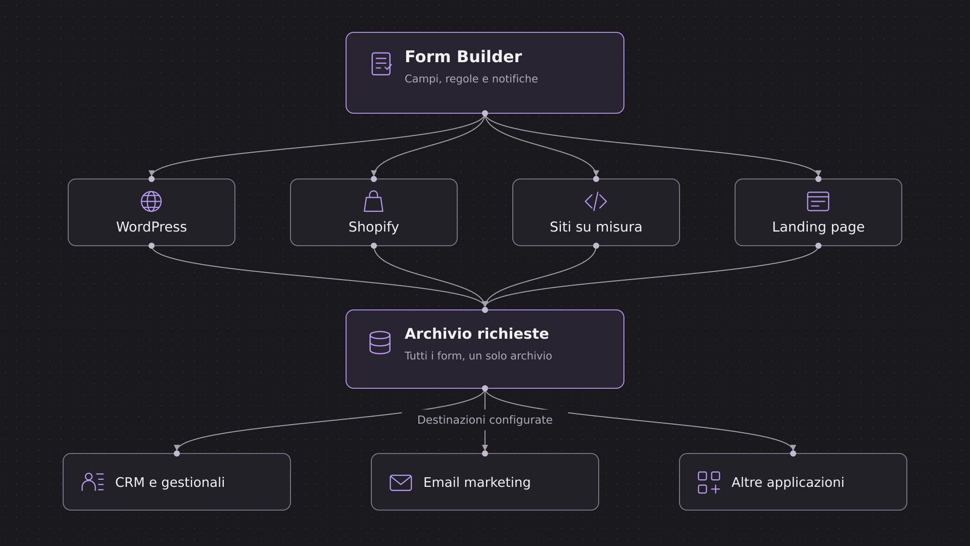
Task: Click the Altre applicazioni input handle
Action: [793, 453]
